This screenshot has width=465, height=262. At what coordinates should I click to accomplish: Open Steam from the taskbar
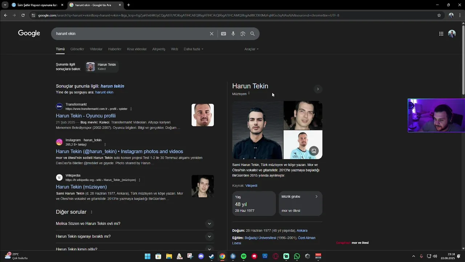(211, 256)
